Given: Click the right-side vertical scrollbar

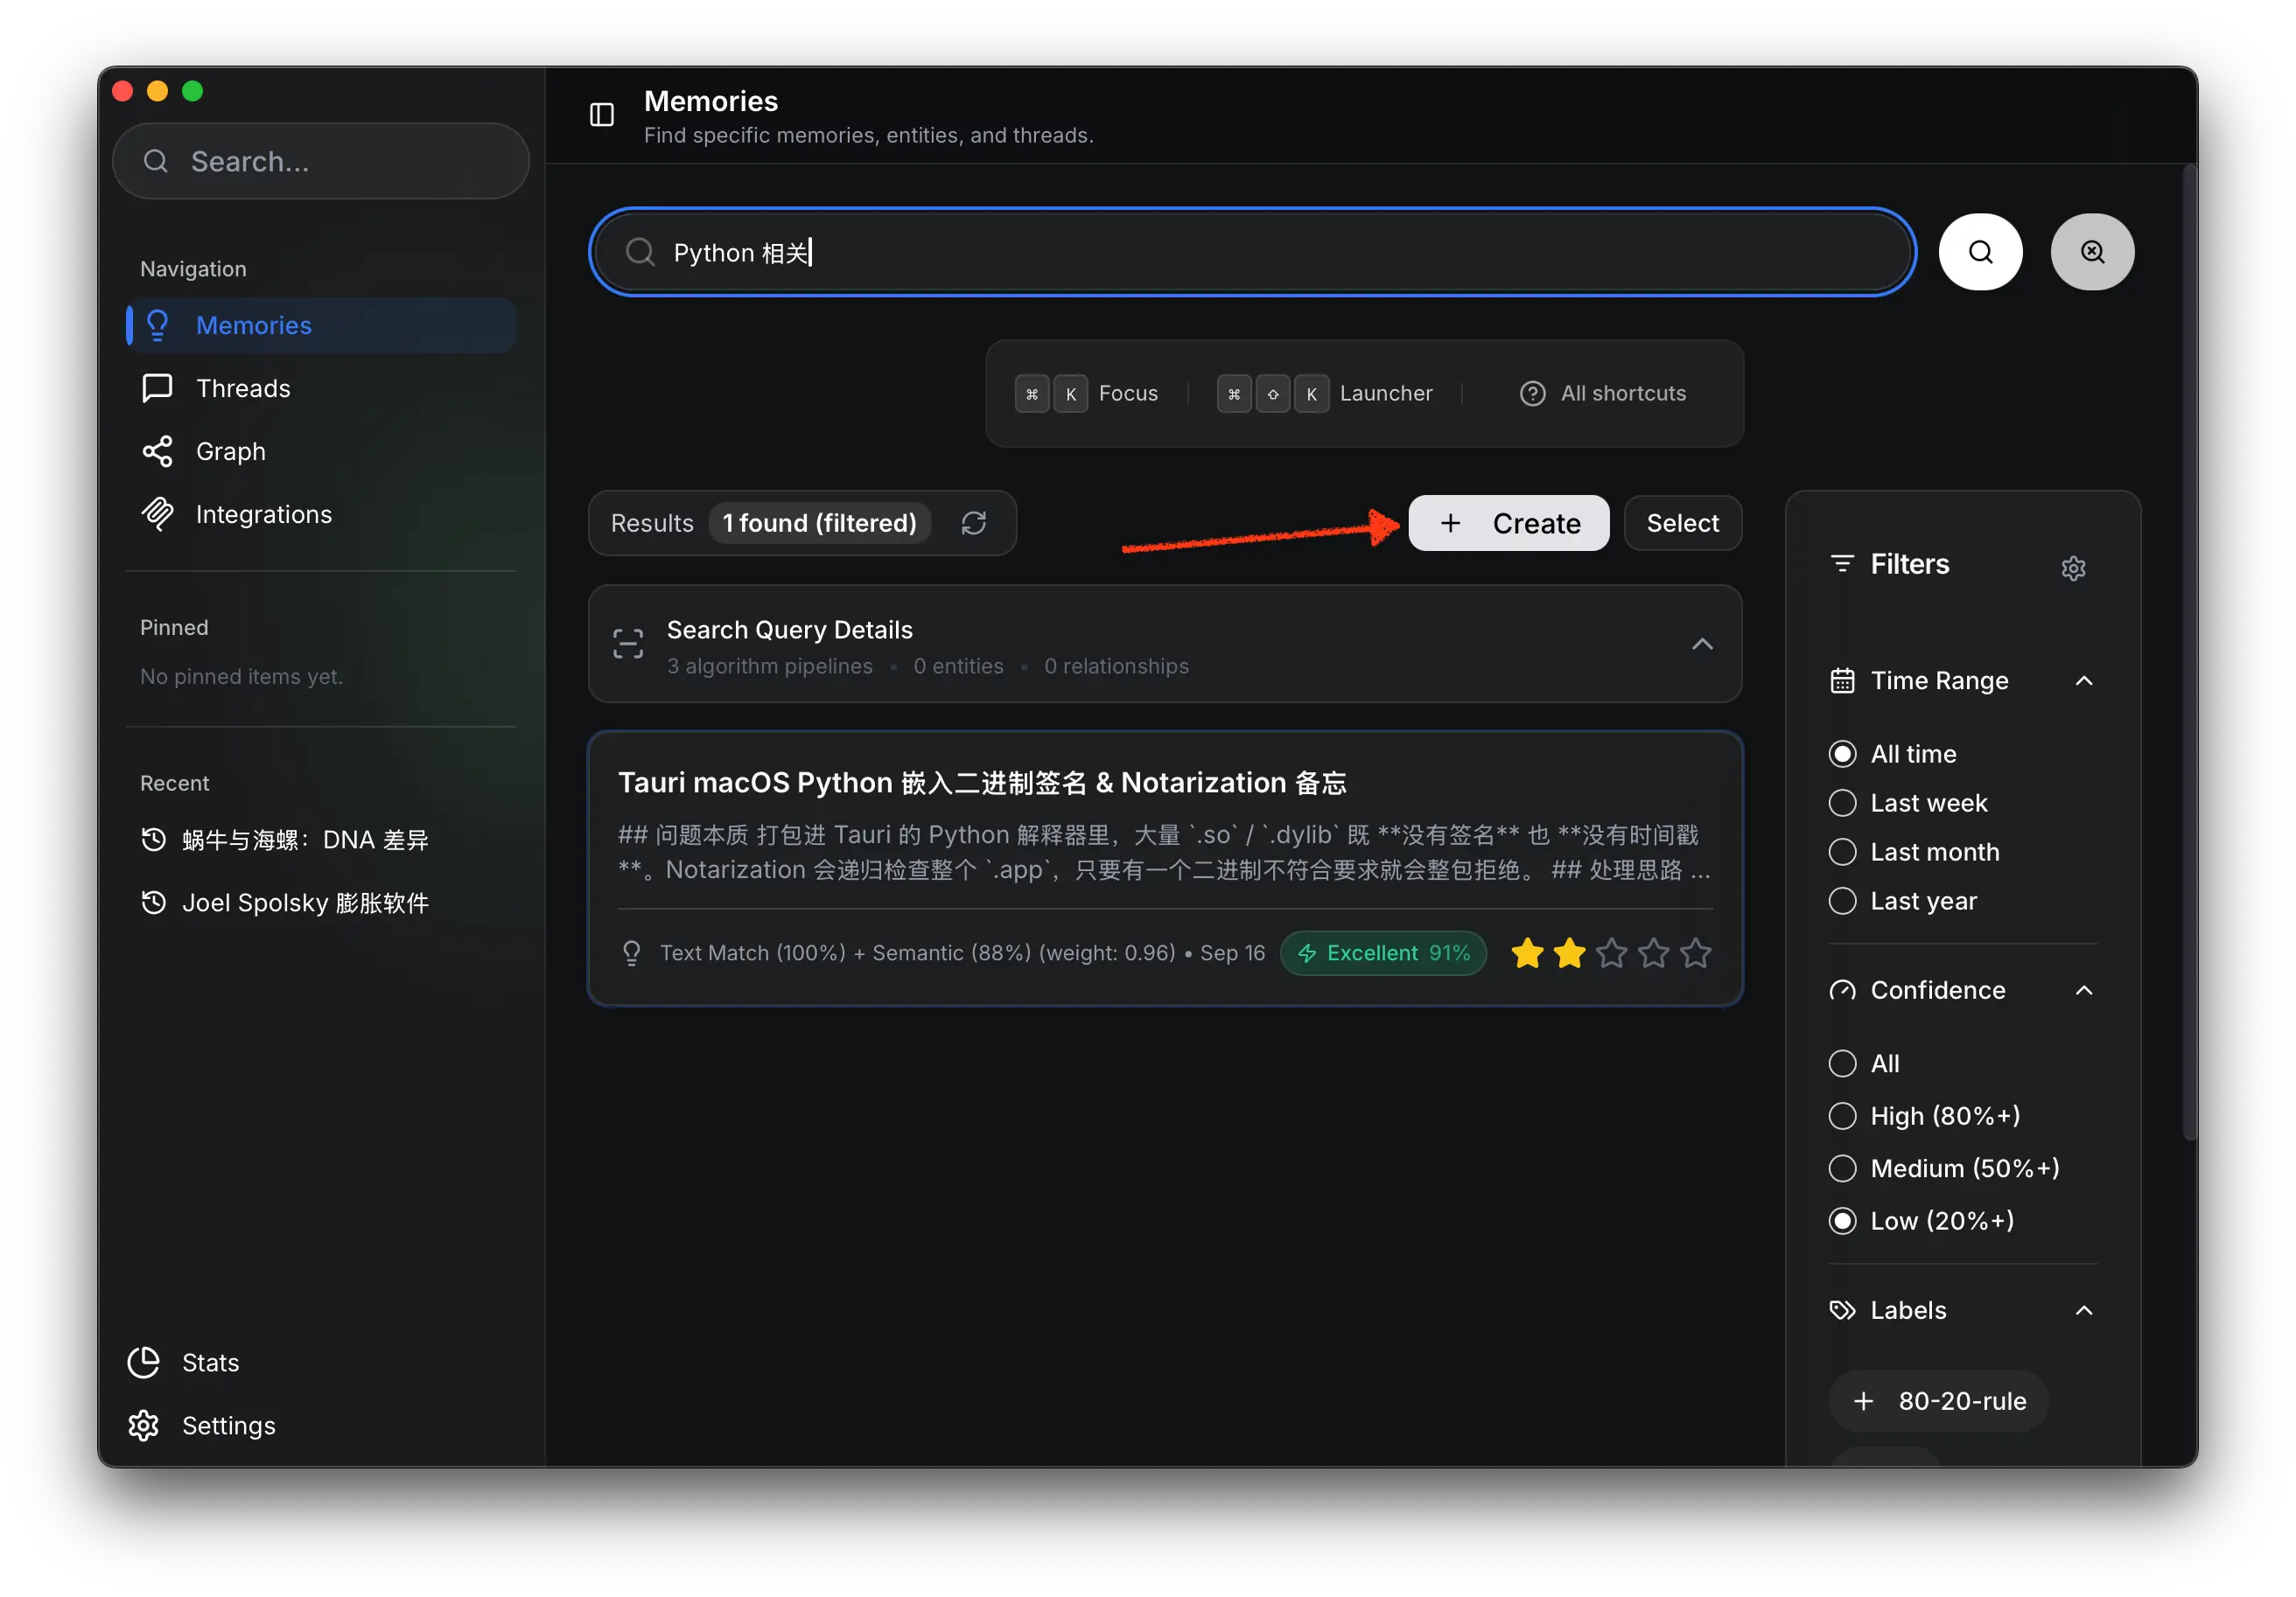Looking at the screenshot, I should coord(2188,650).
